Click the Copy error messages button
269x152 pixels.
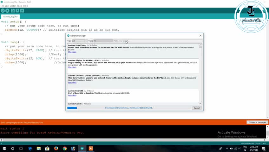tap(257, 122)
